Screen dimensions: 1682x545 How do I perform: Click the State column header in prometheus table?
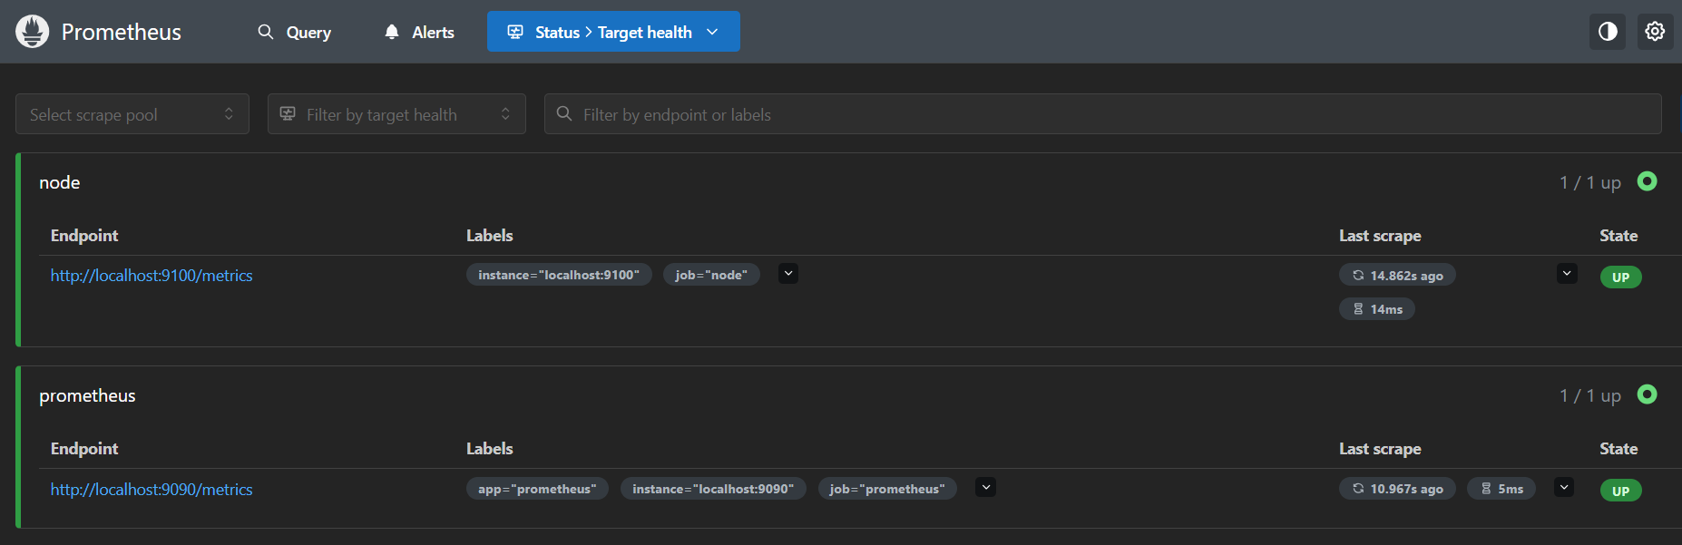click(1618, 449)
